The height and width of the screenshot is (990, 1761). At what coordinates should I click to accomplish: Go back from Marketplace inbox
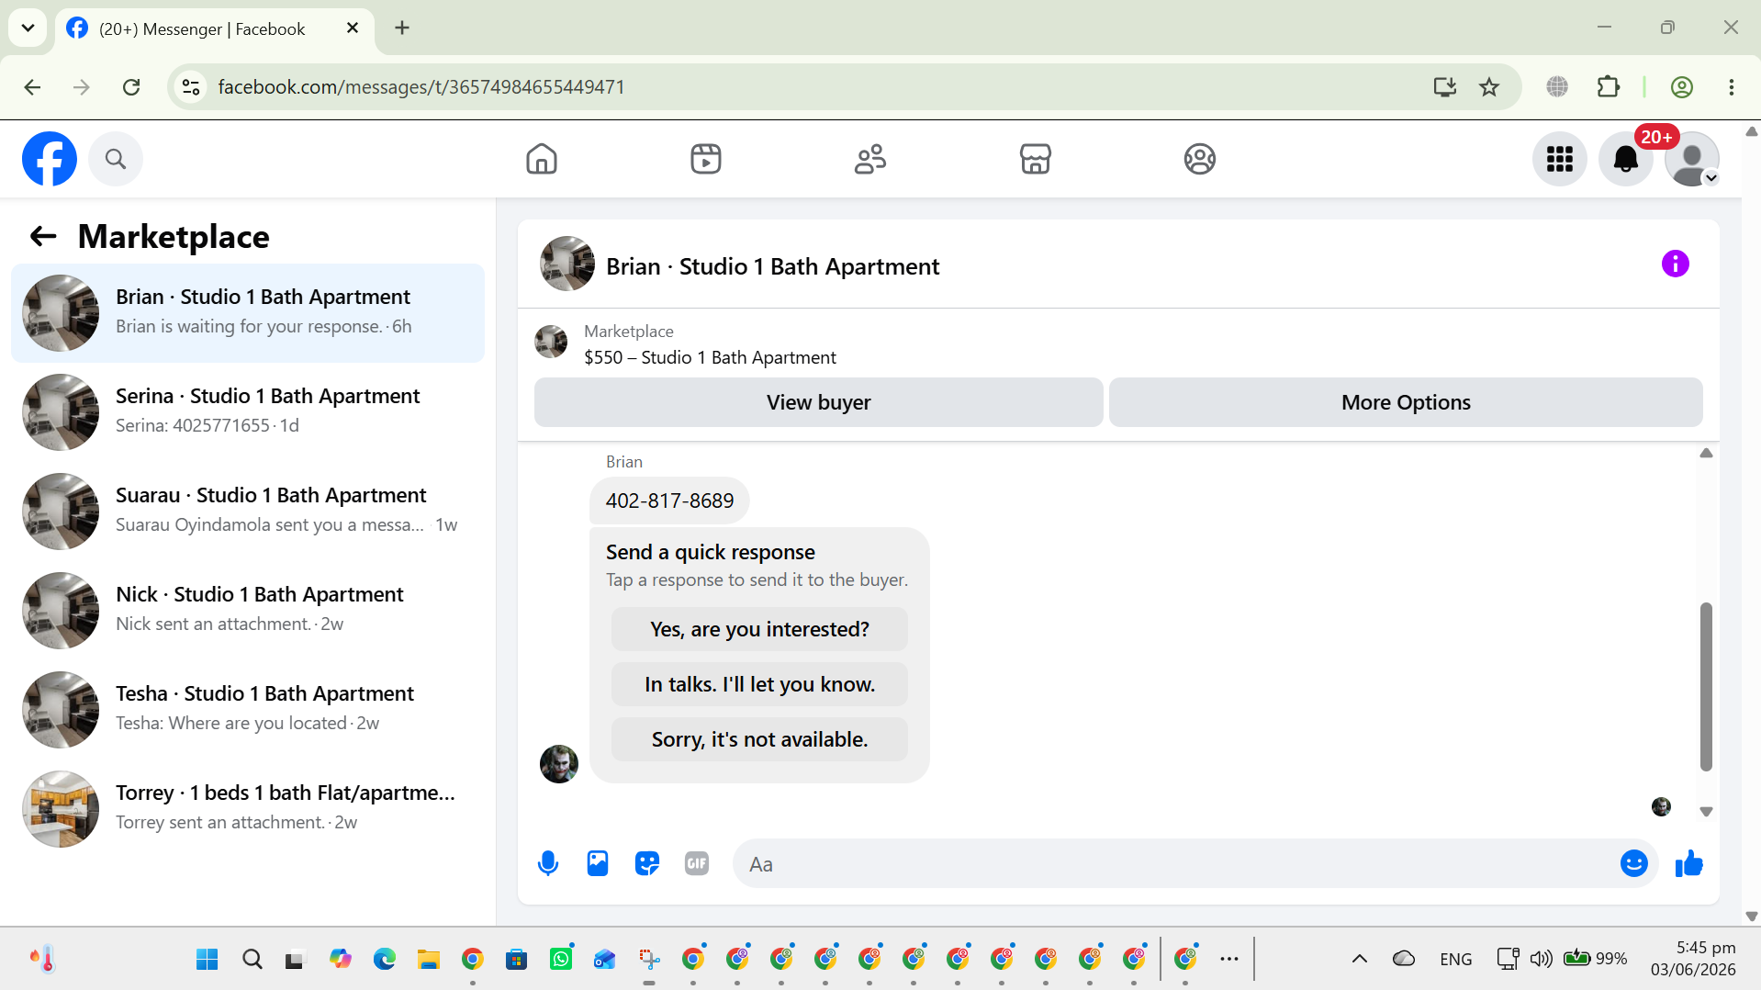tap(43, 237)
